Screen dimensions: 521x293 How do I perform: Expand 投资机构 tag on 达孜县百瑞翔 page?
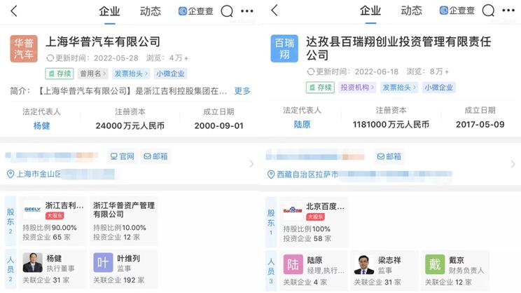click(x=356, y=88)
